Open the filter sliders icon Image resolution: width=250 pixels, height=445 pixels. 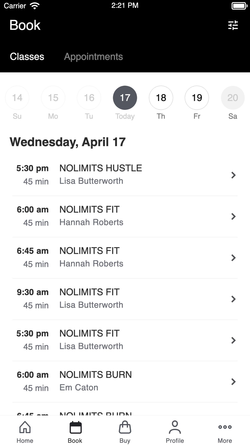tap(233, 25)
